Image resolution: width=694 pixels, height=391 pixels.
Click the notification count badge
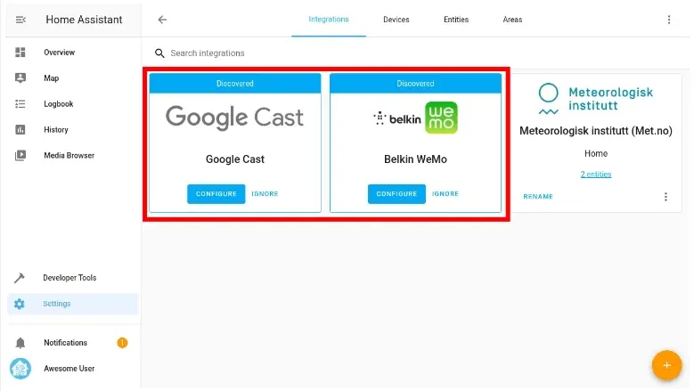pos(122,343)
